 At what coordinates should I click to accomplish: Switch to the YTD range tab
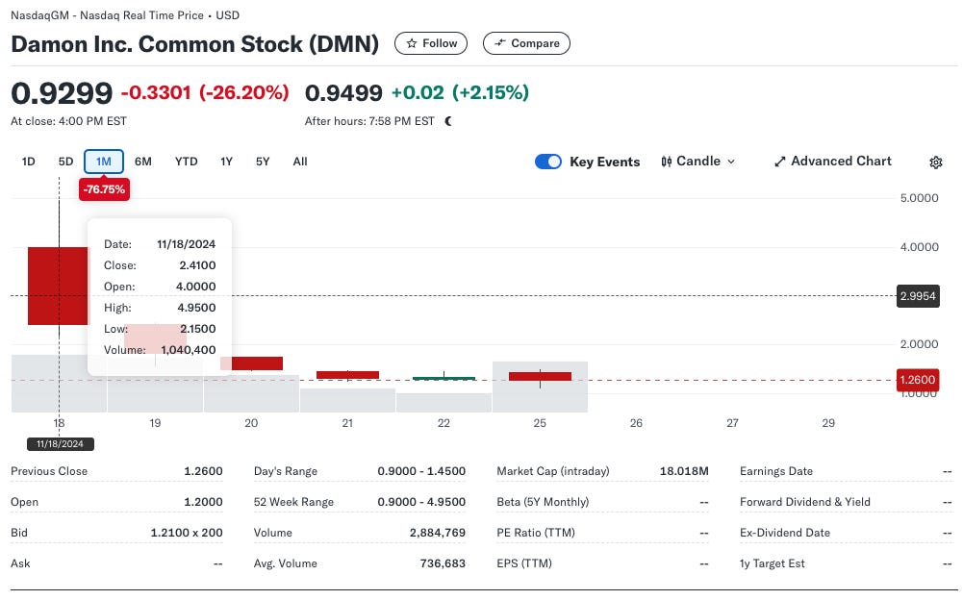(186, 162)
